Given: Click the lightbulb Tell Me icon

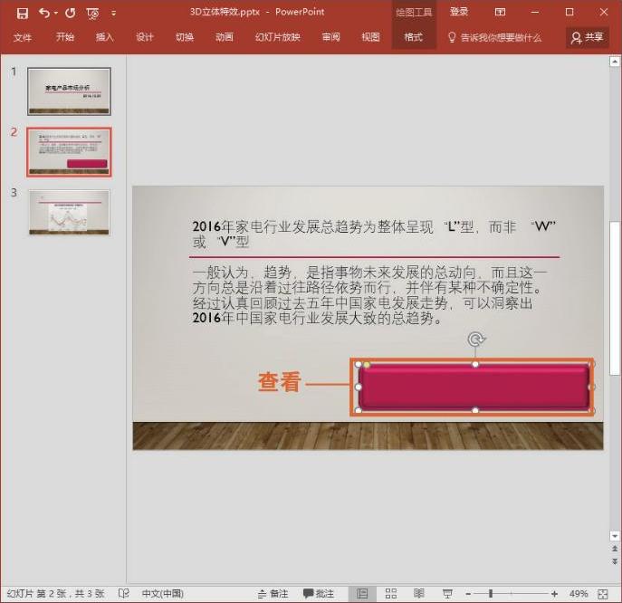Looking at the screenshot, I should (452, 38).
